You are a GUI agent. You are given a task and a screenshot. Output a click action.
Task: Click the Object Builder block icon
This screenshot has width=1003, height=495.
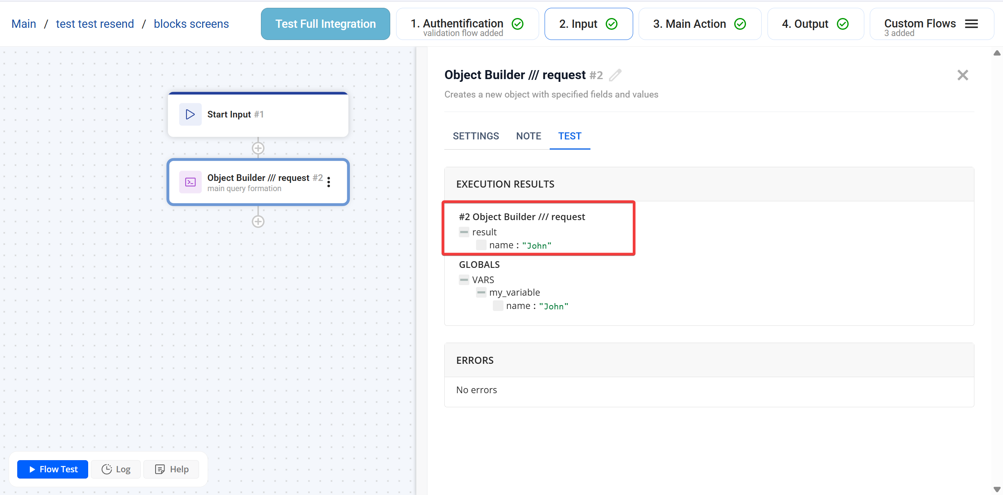click(190, 182)
